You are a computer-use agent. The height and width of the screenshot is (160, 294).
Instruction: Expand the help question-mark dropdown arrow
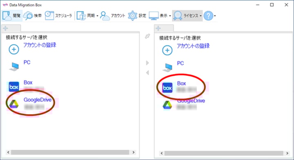tap(215, 16)
